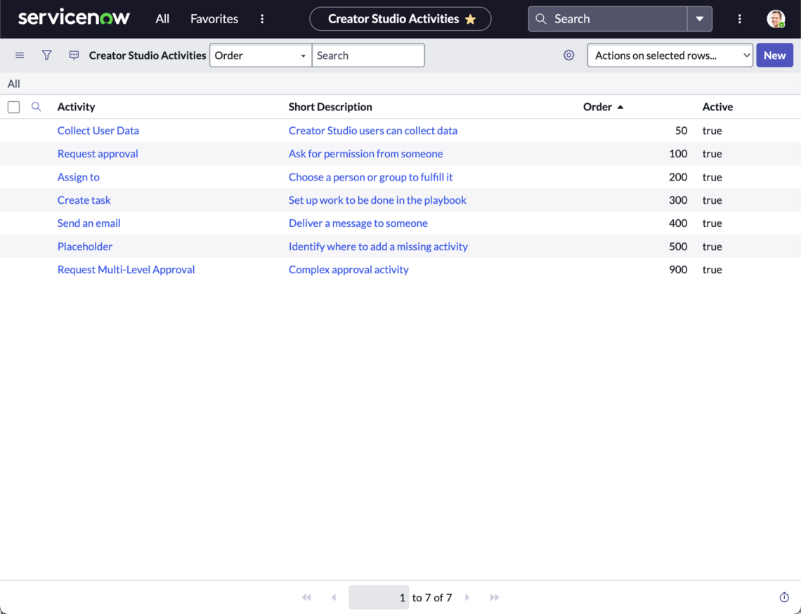
Task: Click the ServiceNow logo
Action: (74, 18)
